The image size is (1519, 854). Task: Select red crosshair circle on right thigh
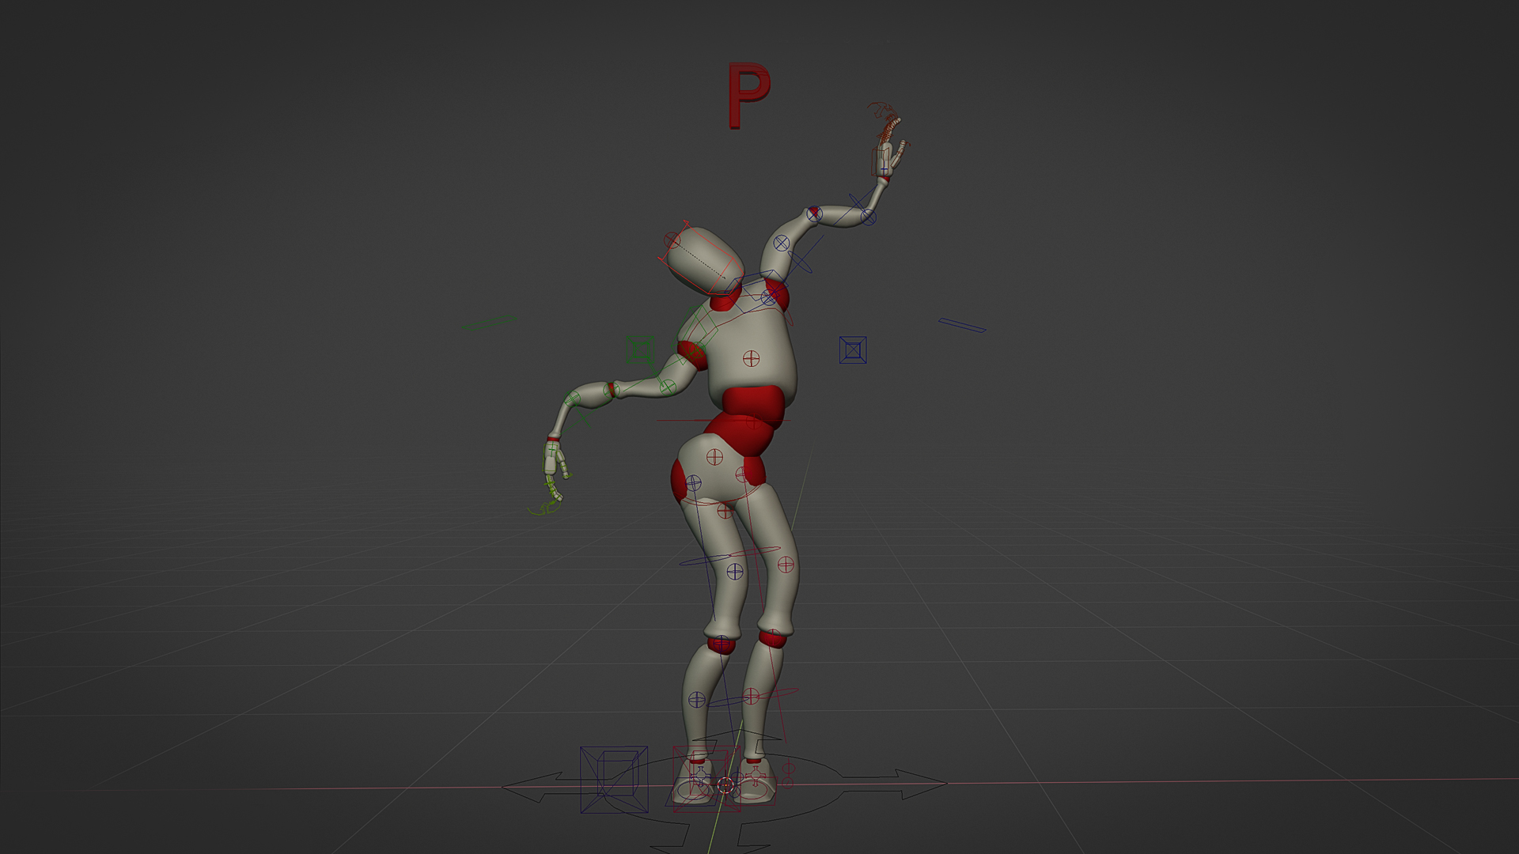(x=786, y=564)
